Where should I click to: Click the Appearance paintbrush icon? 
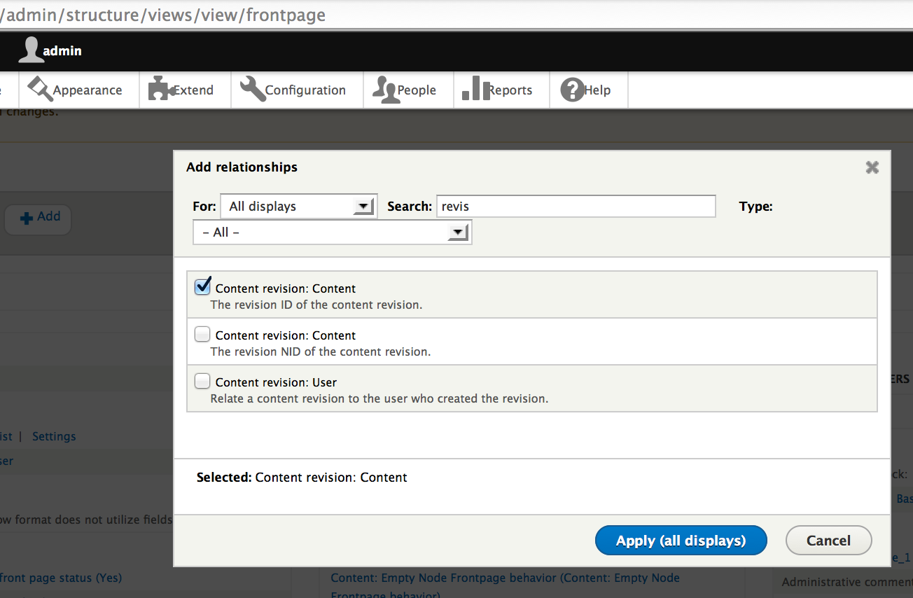tap(40, 90)
